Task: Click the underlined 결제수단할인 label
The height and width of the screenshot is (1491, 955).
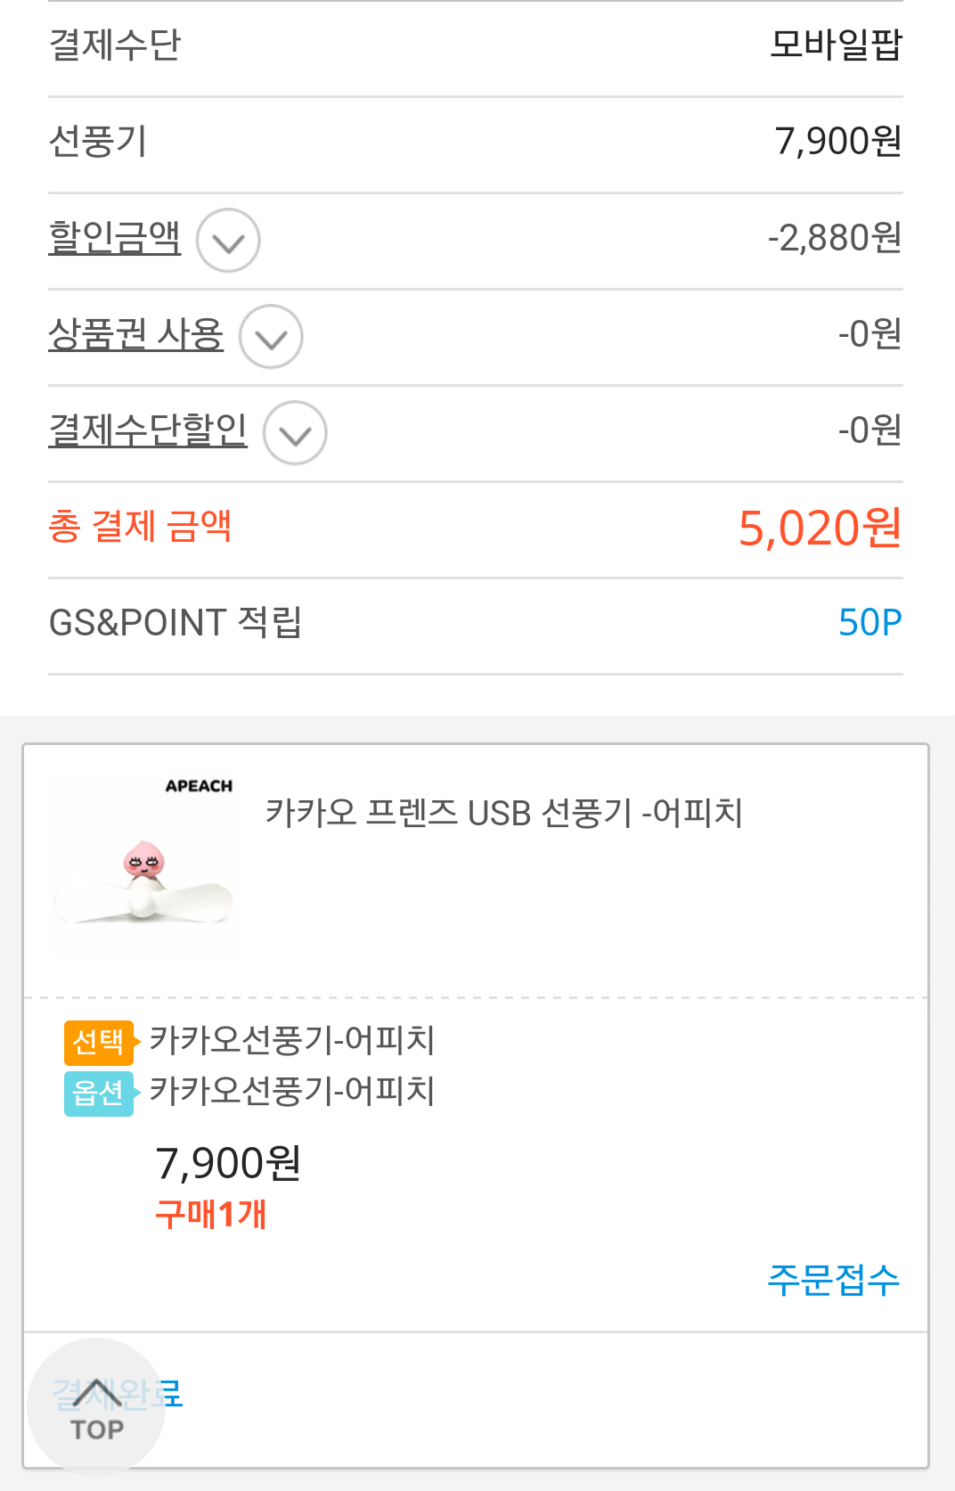Action: [148, 430]
